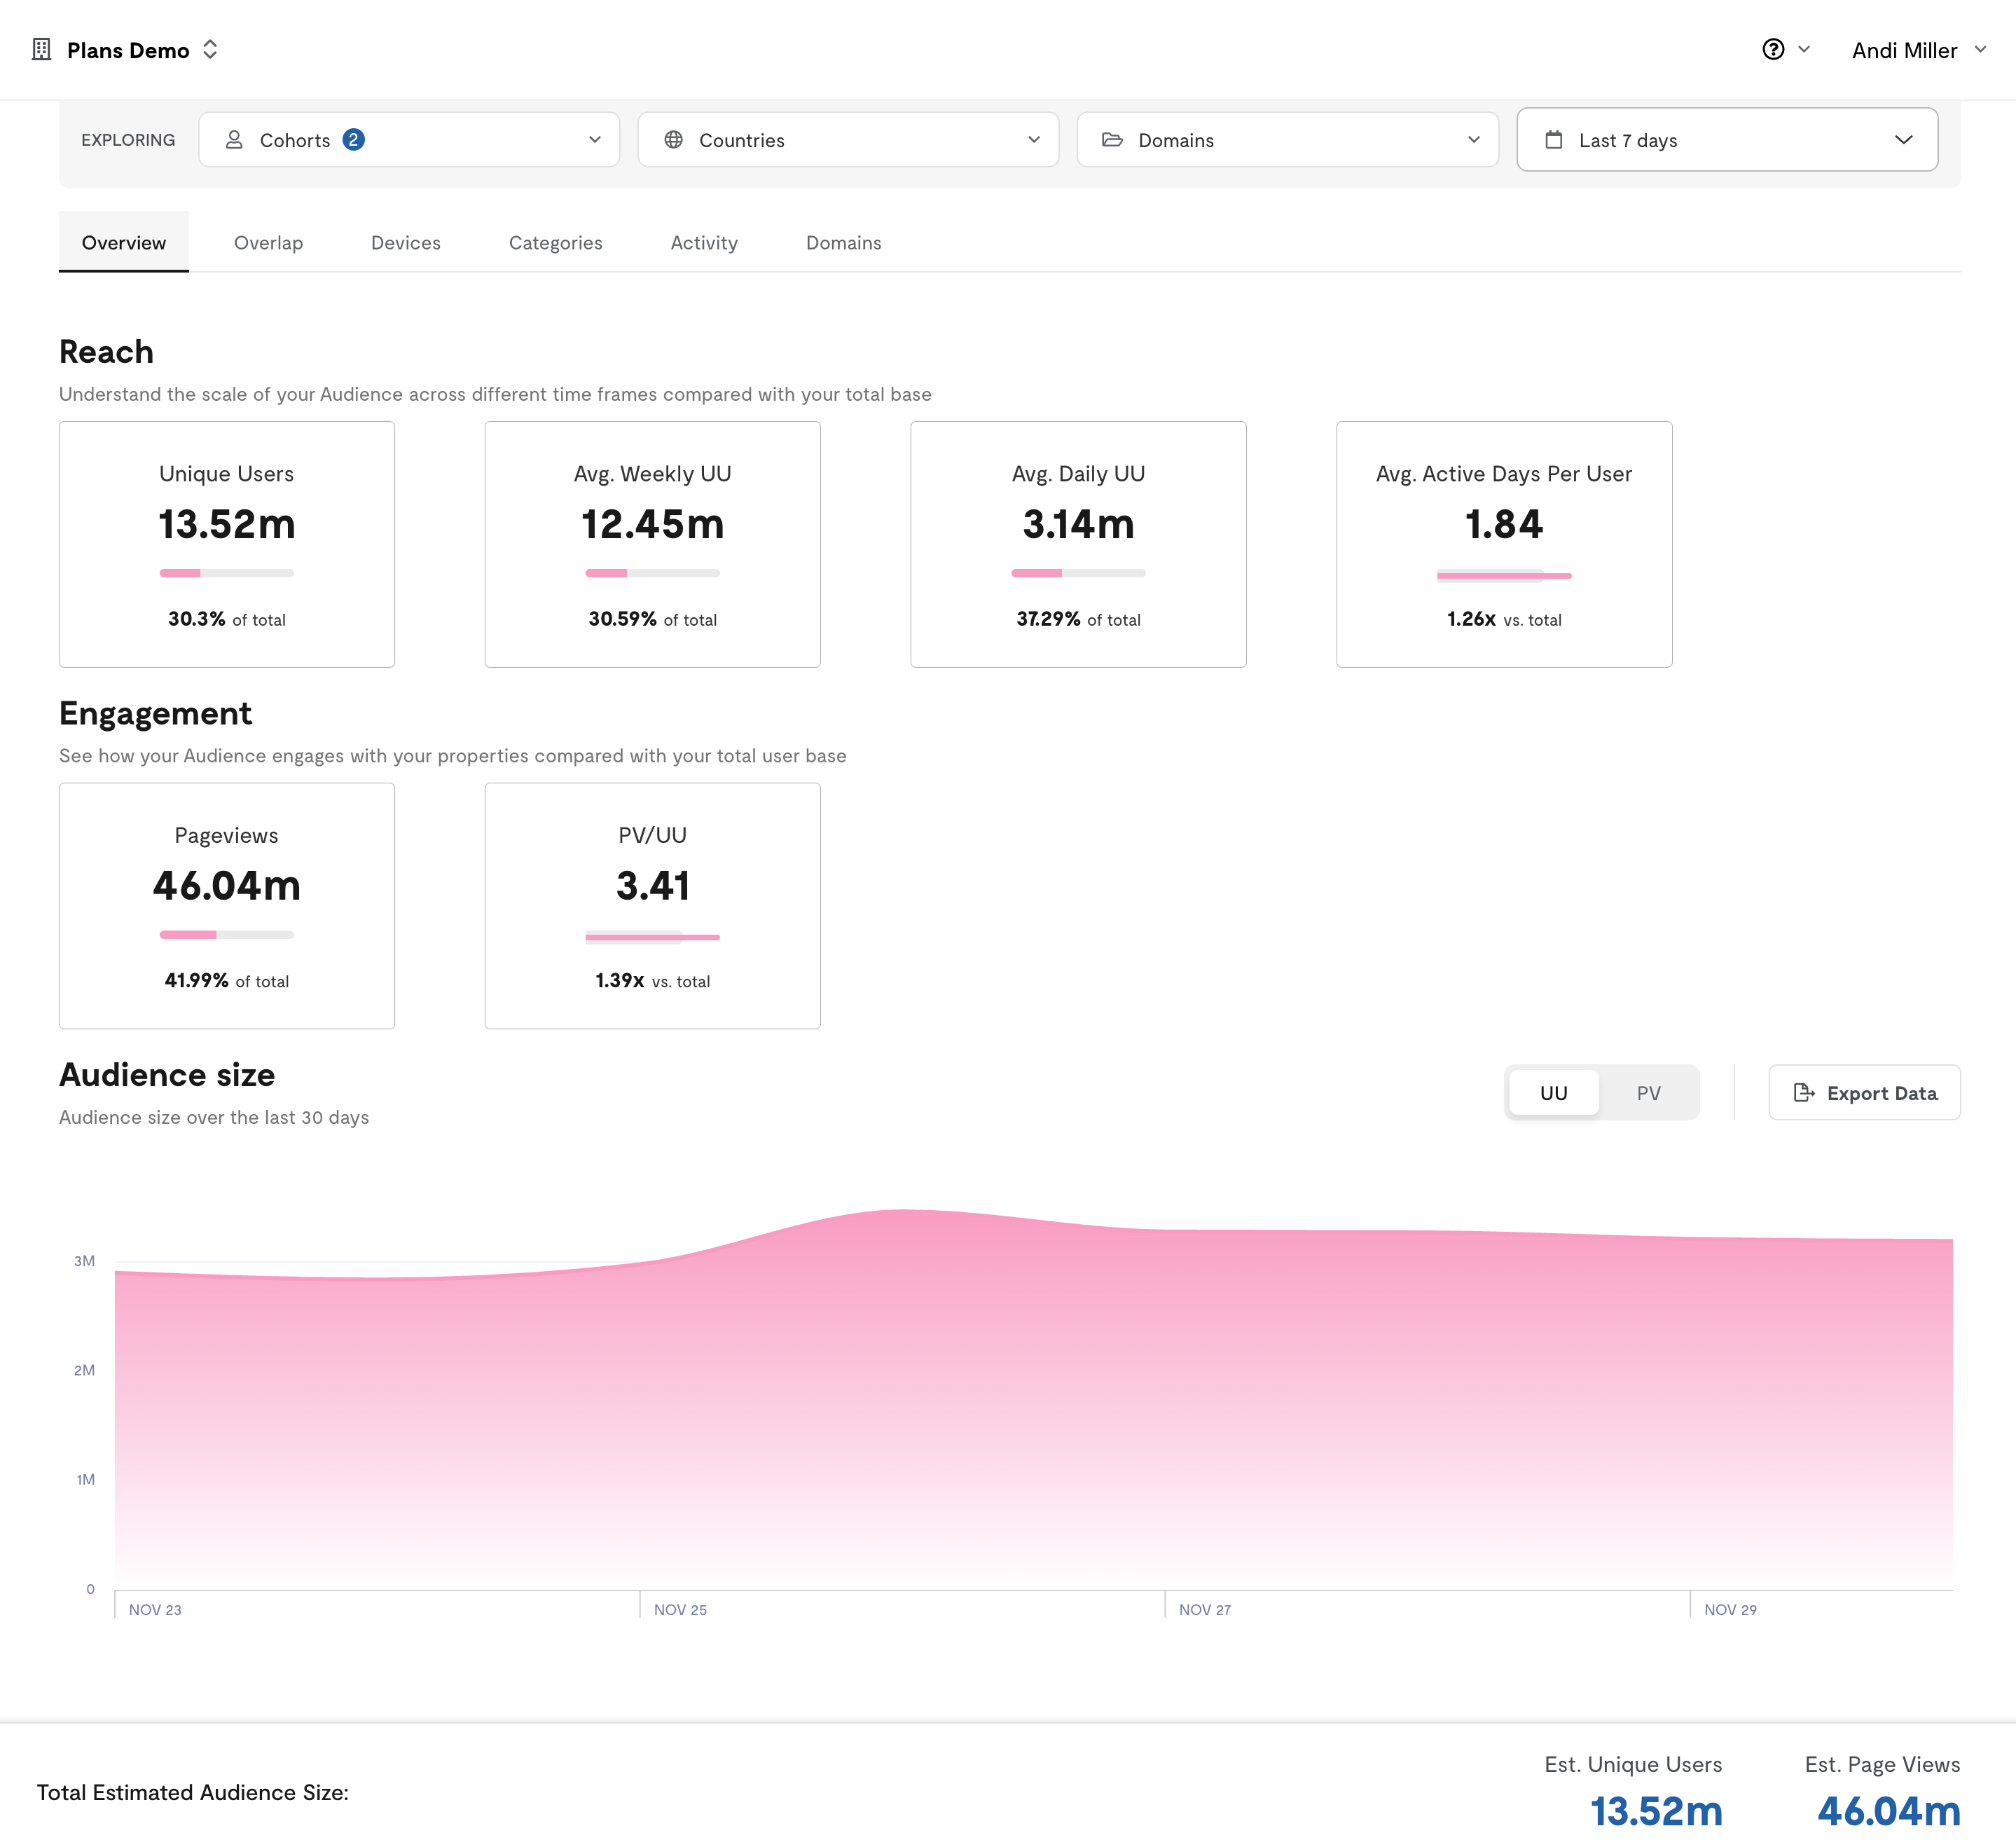The image size is (2016, 1847).
Task: Open the Activity tab
Action: tap(704, 242)
